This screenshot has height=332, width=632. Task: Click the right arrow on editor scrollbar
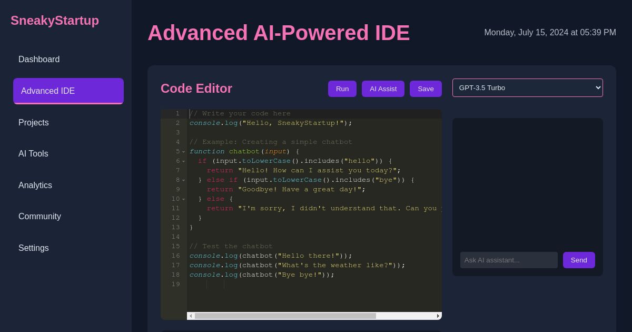[438, 316]
